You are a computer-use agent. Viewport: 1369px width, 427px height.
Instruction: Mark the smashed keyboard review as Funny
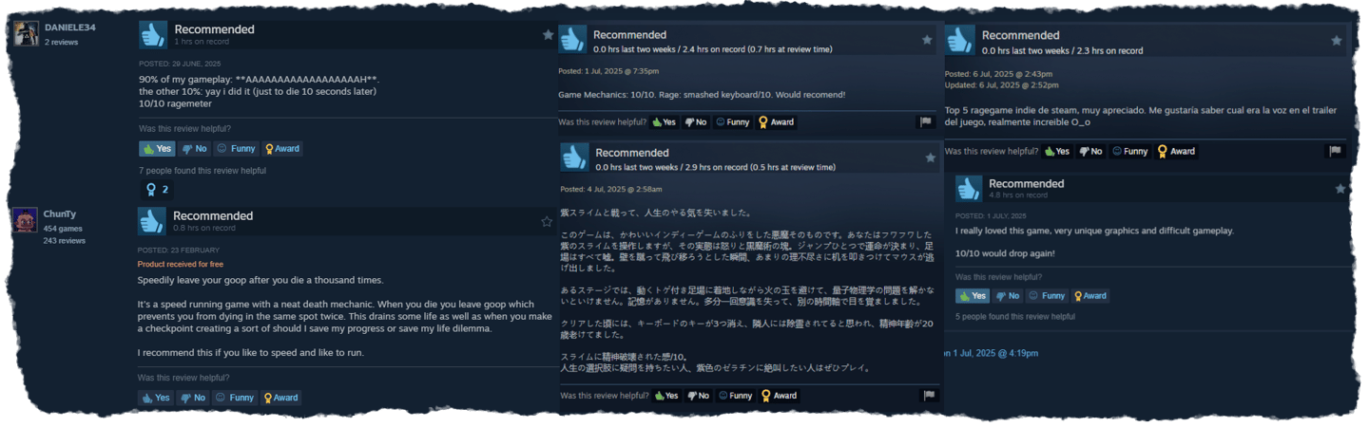tap(733, 122)
